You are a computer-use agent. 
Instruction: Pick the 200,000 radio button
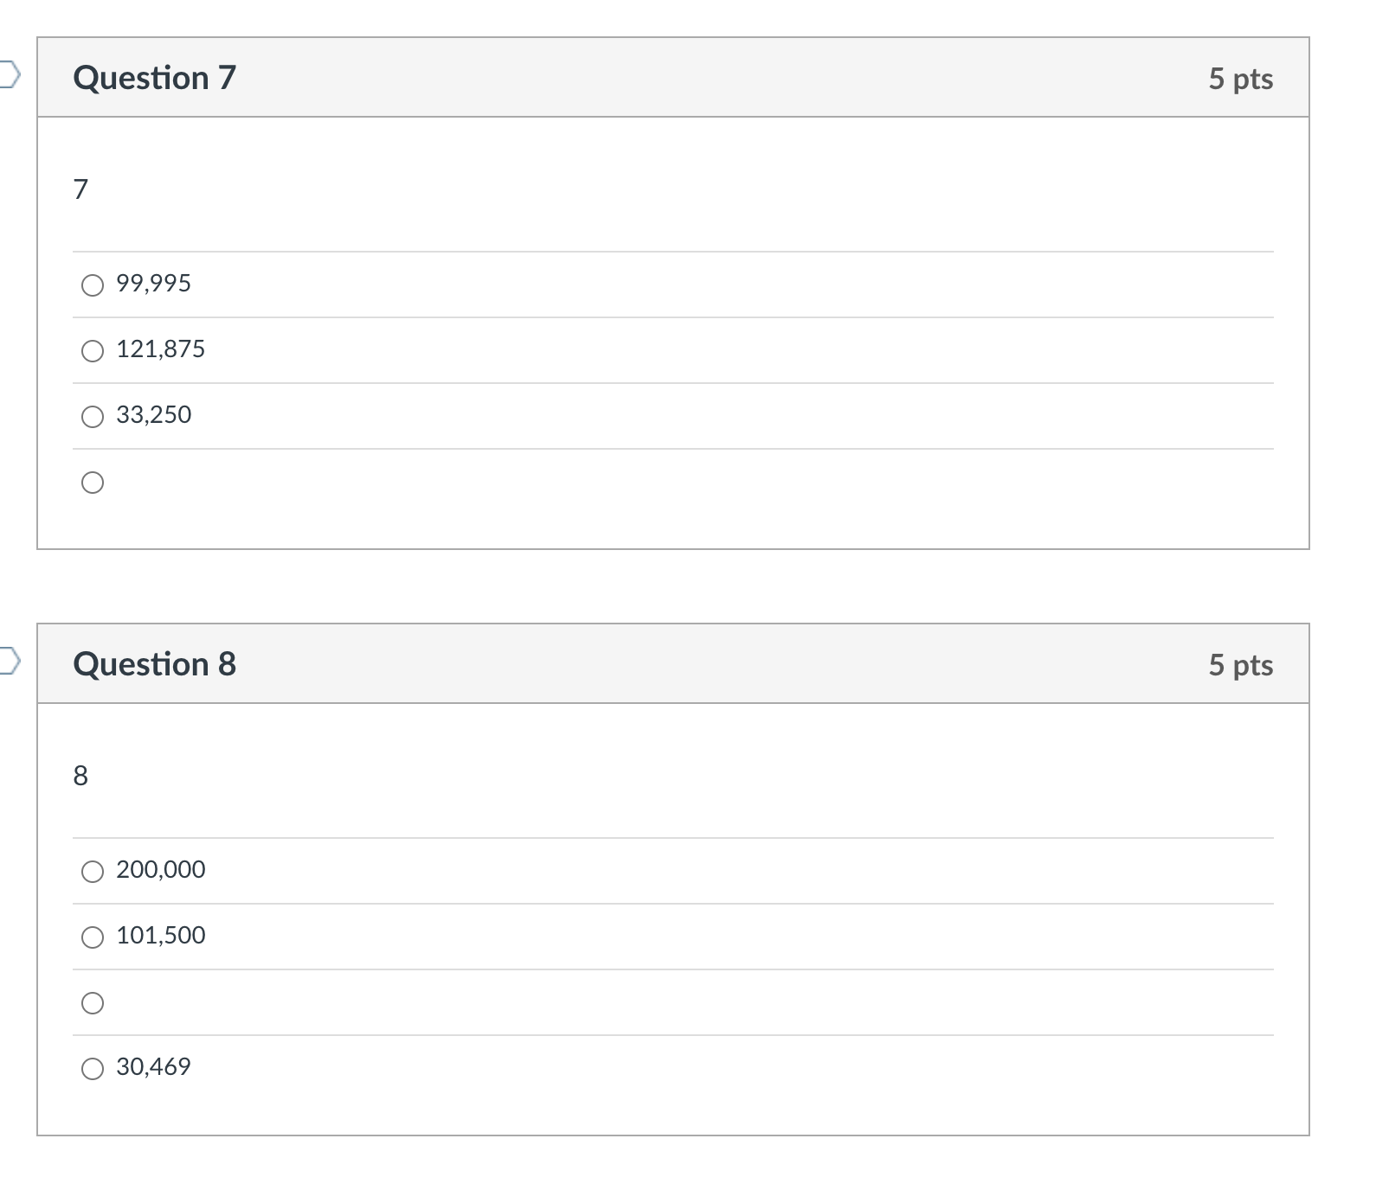pos(93,872)
